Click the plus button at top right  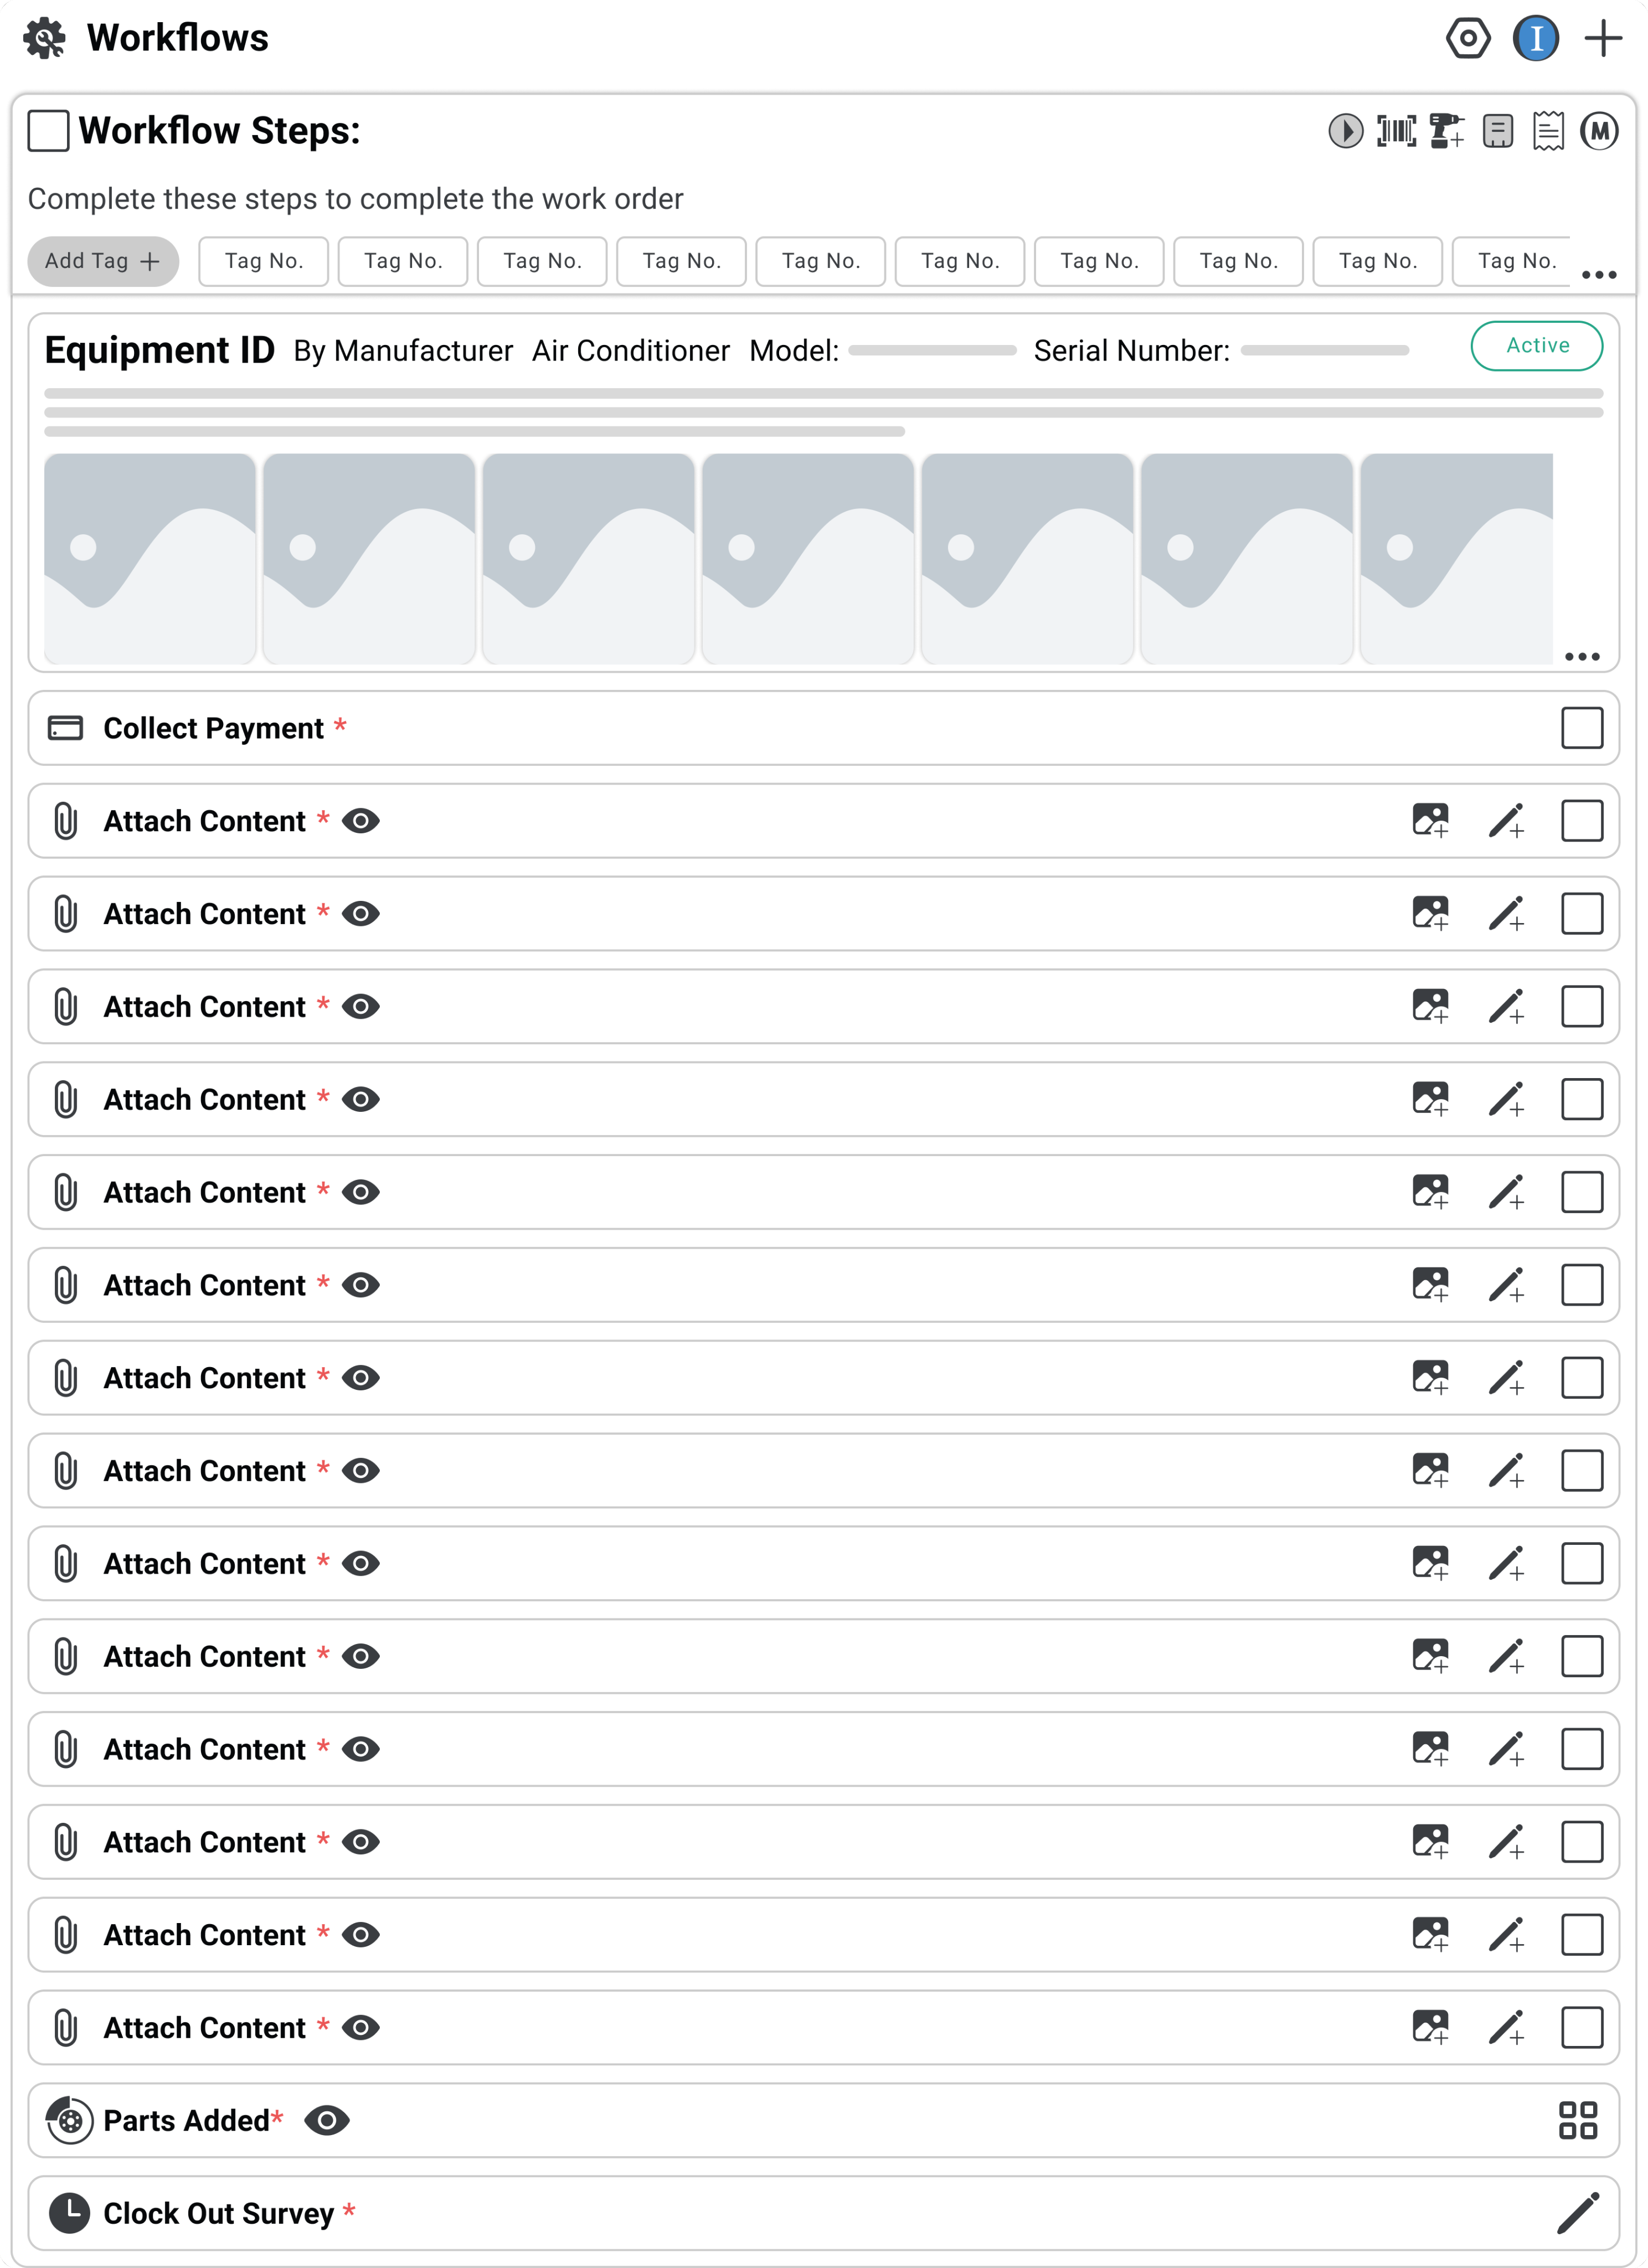[1603, 39]
